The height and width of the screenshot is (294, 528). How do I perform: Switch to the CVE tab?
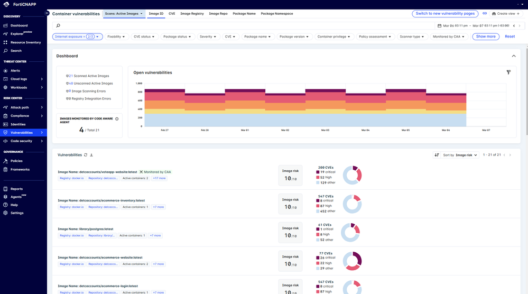(172, 14)
